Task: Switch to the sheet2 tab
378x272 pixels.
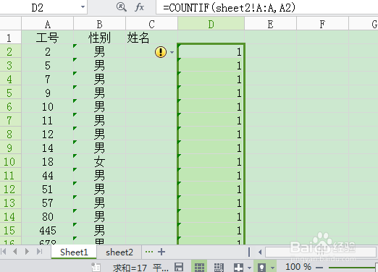Action: pyautogui.click(x=119, y=252)
